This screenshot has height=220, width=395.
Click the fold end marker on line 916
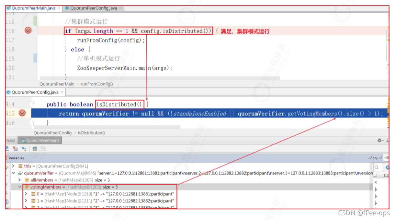[31, 122]
